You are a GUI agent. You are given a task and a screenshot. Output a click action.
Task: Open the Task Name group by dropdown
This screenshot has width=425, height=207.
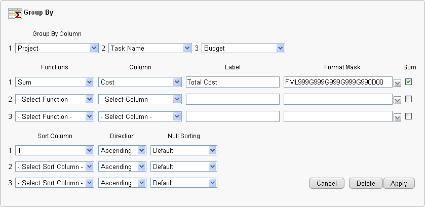coord(149,48)
